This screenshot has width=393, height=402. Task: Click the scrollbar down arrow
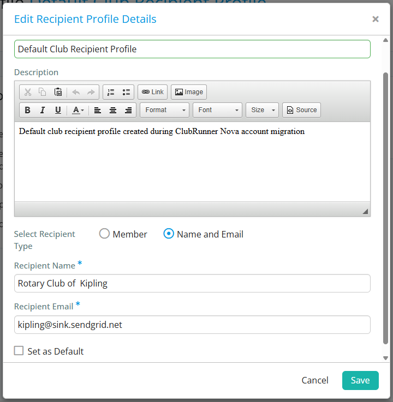[x=385, y=358]
